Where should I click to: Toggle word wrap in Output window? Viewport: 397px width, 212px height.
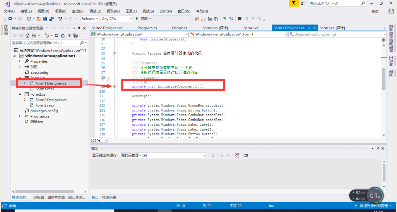click(245, 155)
